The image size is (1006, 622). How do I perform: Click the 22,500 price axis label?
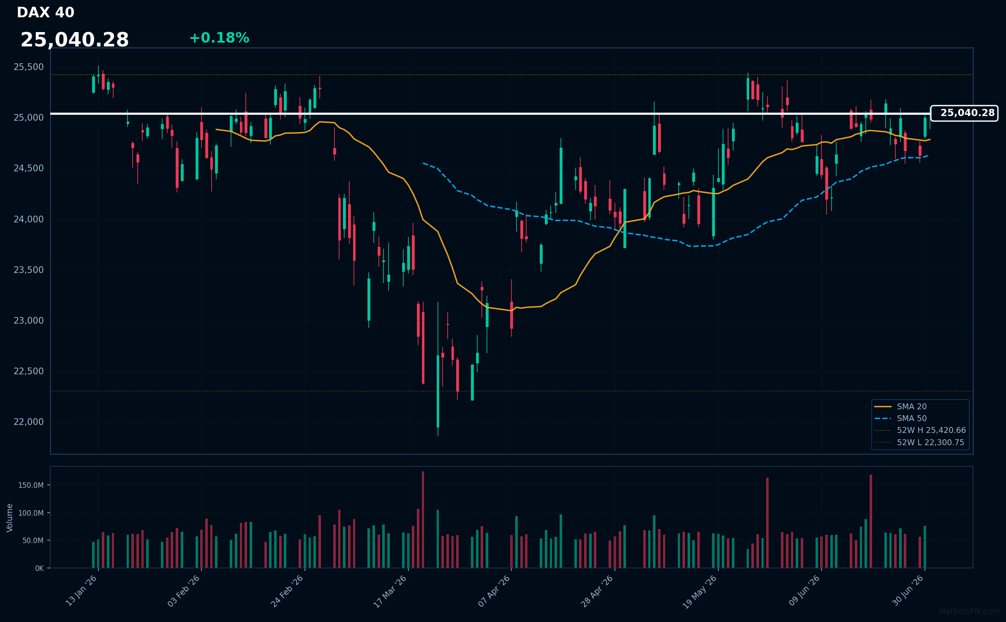(x=29, y=371)
